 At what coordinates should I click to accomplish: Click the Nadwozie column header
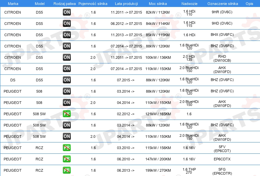(x=190, y=4)
